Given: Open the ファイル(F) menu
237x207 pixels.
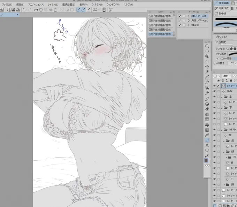Looking at the screenshot, I should pyautogui.click(x=7, y=5).
